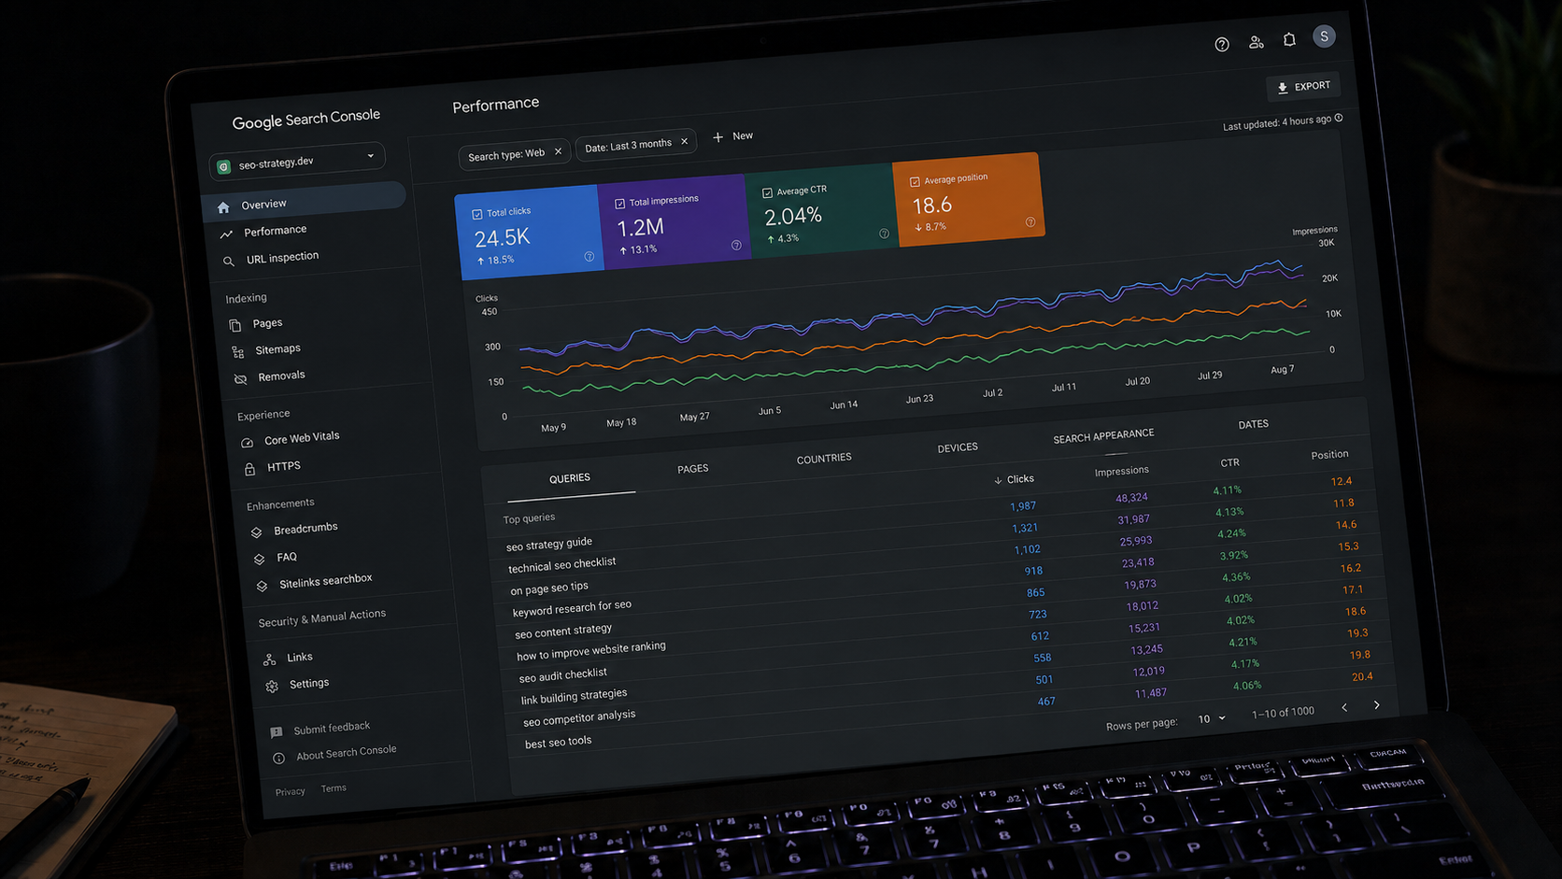Screen dimensions: 1562x879
Task: Click the Performance trend-line icon in sidebar
Action: [x=226, y=234]
